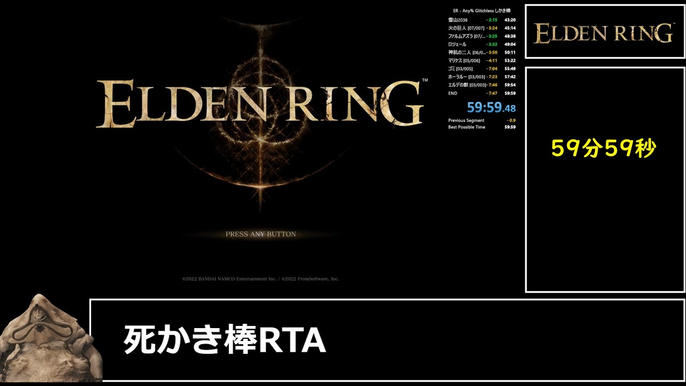Click the -7:47 delta value

pos(491,93)
